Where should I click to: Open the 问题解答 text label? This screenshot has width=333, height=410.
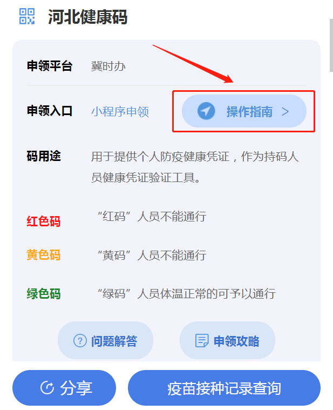click(x=114, y=341)
